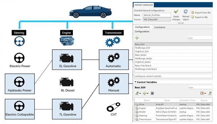The image size is (217, 124).
Task: Open the import control variables dropdown arrow
Action: pos(140,94)
